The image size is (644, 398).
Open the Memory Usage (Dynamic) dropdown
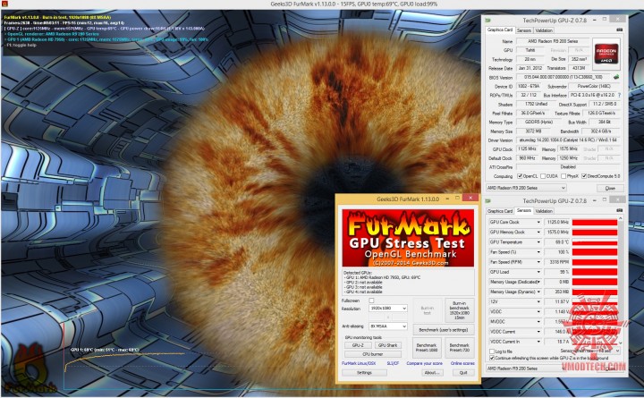click(538, 292)
